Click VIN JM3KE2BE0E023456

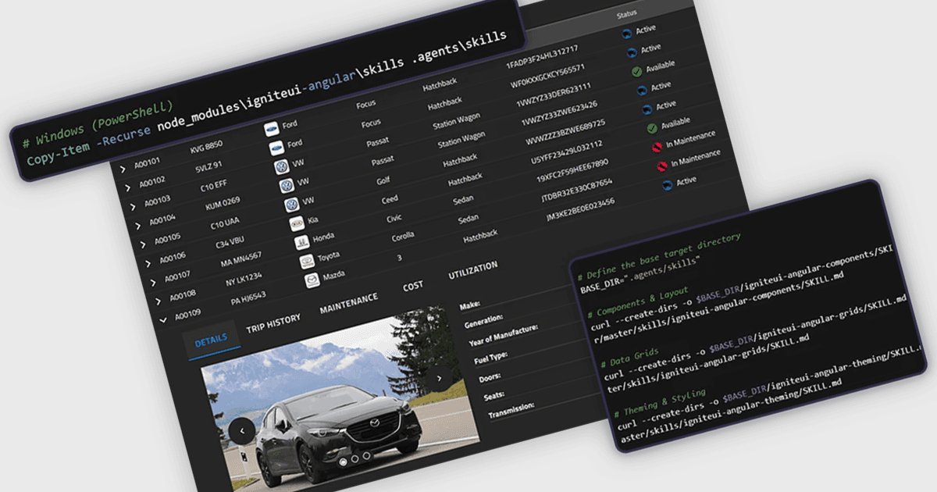coord(580,209)
